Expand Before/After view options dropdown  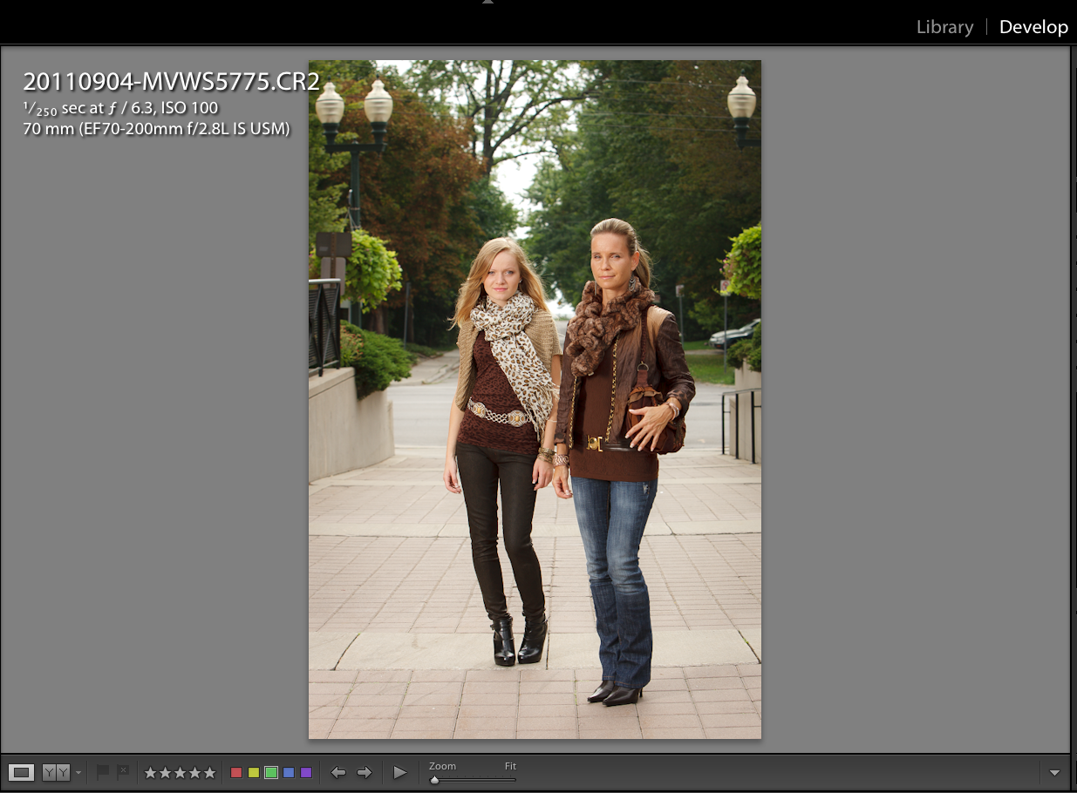coord(78,773)
